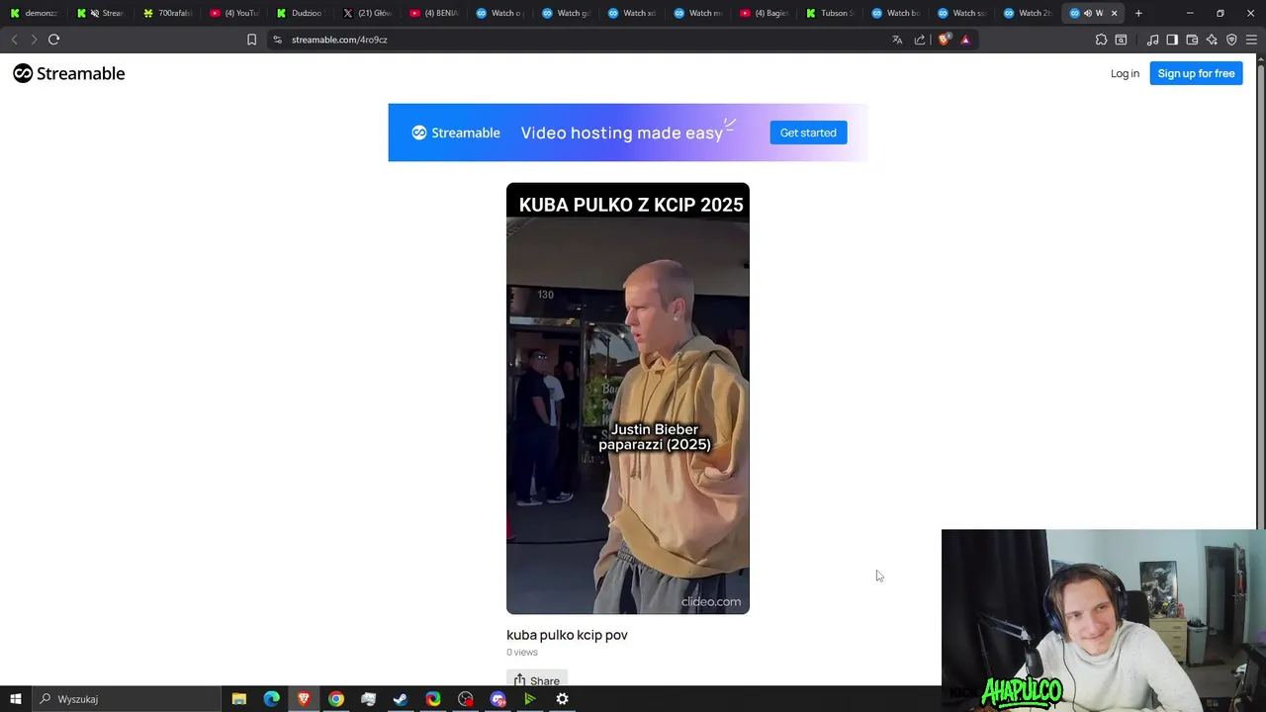Translate page via the address bar icon

click(897, 40)
